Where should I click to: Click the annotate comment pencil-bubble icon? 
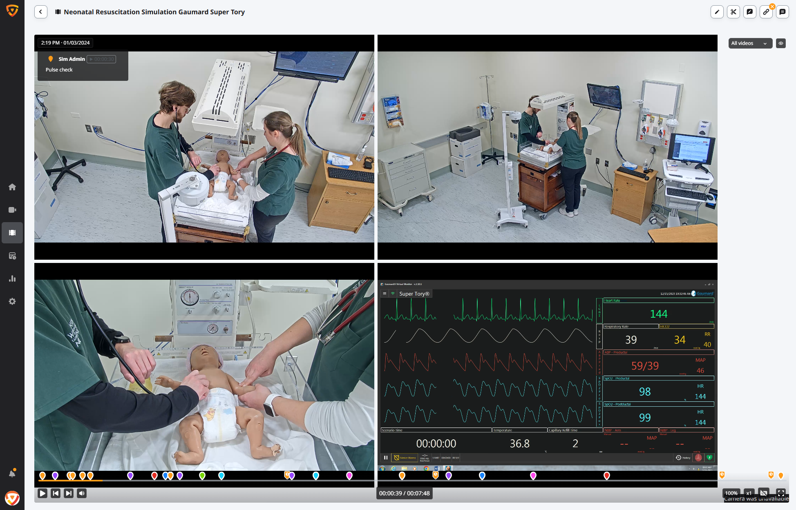(x=749, y=12)
